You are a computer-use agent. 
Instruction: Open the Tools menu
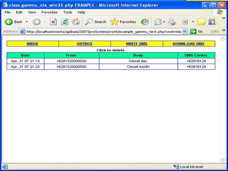68,12
